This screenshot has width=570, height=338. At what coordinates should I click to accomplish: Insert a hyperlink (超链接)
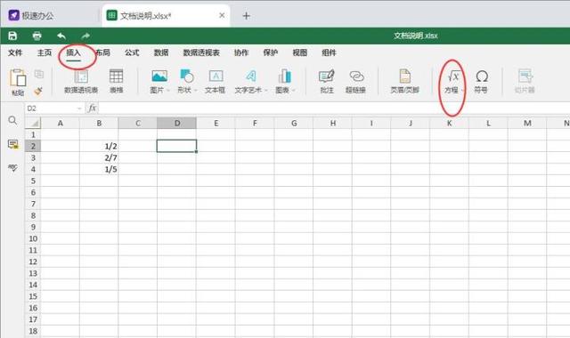click(355, 82)
